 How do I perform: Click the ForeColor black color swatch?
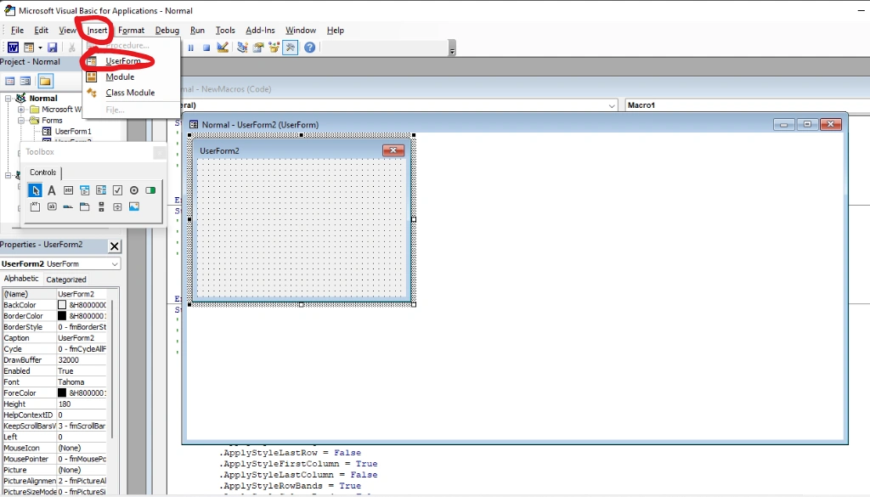point(62,393)
